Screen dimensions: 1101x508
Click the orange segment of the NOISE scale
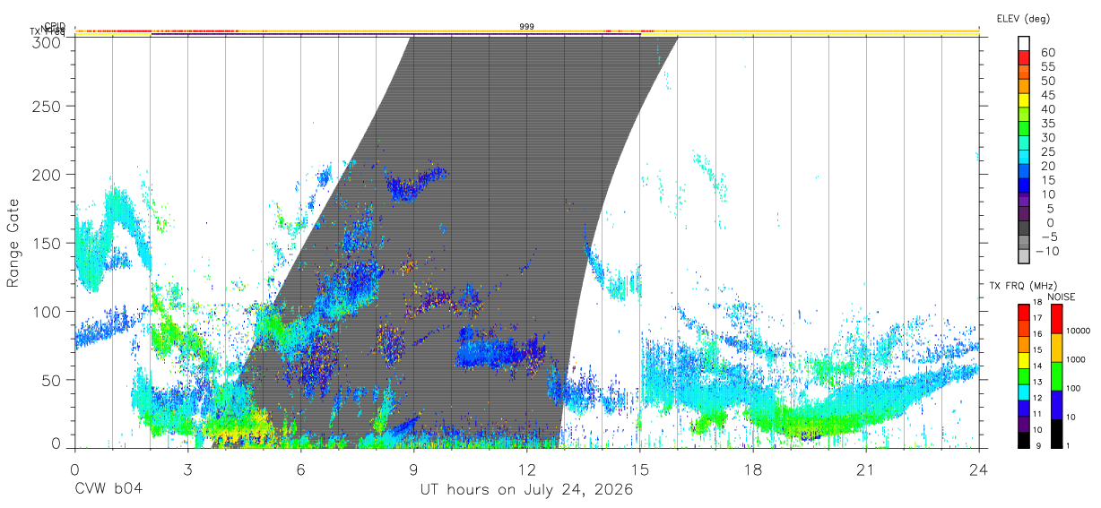pyautogui.click(x=1056, y=347)
